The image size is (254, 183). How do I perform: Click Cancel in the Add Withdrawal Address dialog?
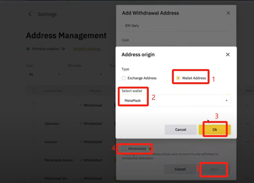click(x=180, y=169)
